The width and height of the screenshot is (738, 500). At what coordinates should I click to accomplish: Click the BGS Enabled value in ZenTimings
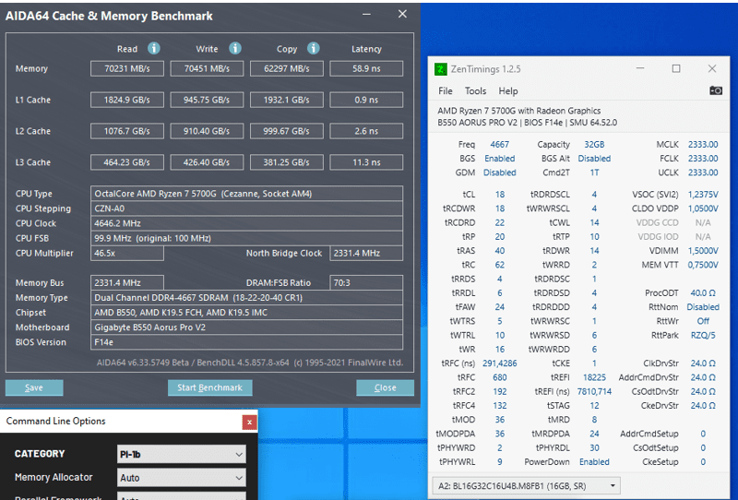point(499,159)
